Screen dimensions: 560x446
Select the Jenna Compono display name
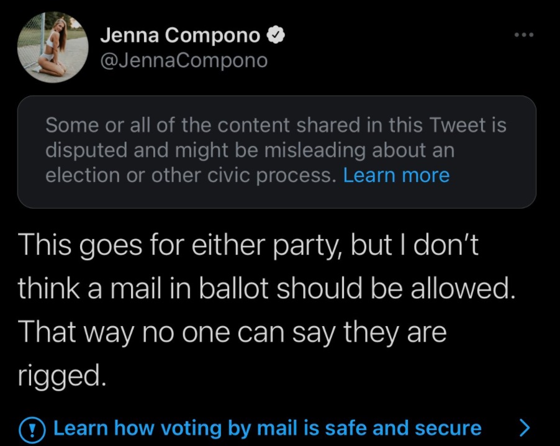coord(181,35)
